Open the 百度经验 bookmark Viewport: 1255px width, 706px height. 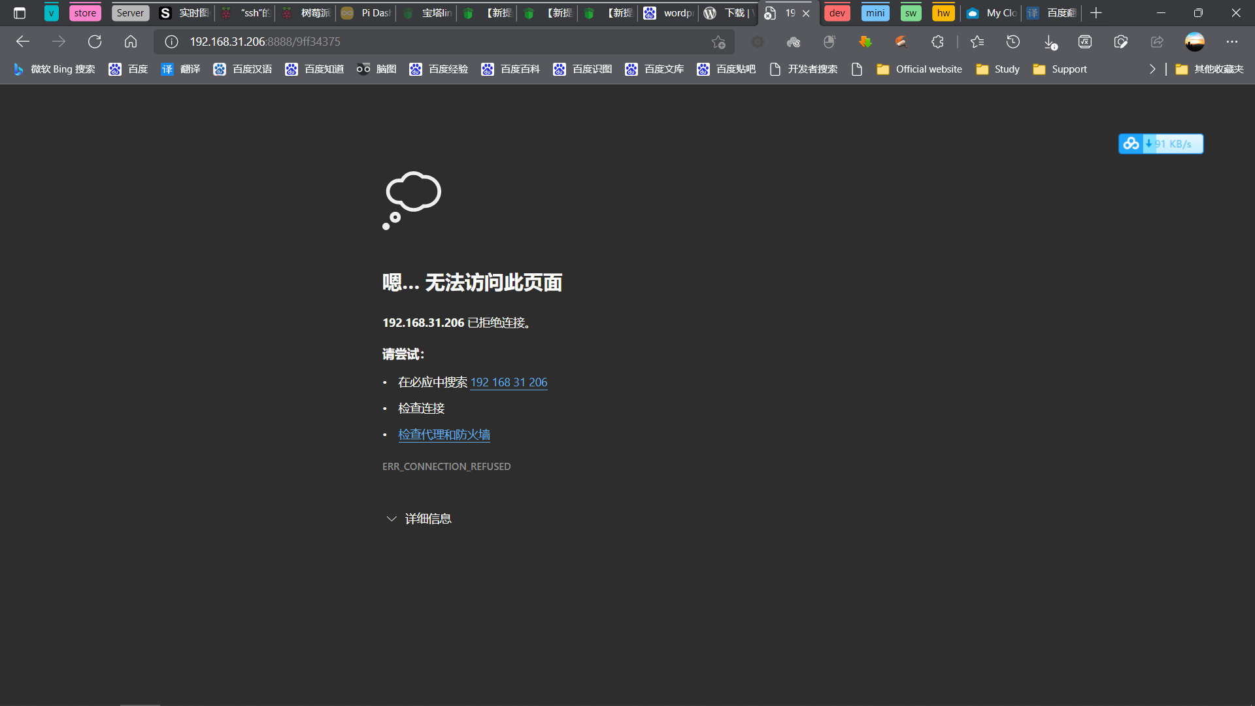[439, 69]
